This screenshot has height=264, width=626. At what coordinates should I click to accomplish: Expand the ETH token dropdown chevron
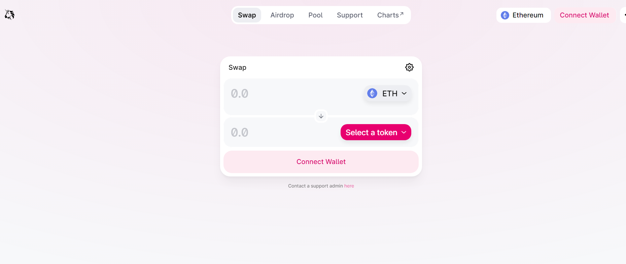(404, 94)
